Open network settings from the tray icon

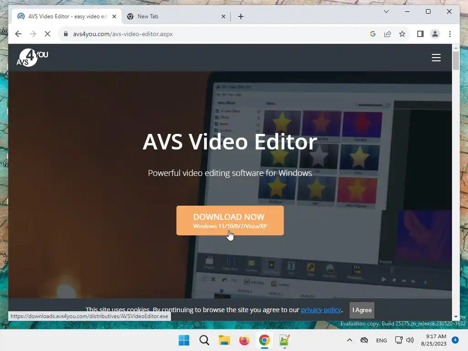click(x=399, y=340)
